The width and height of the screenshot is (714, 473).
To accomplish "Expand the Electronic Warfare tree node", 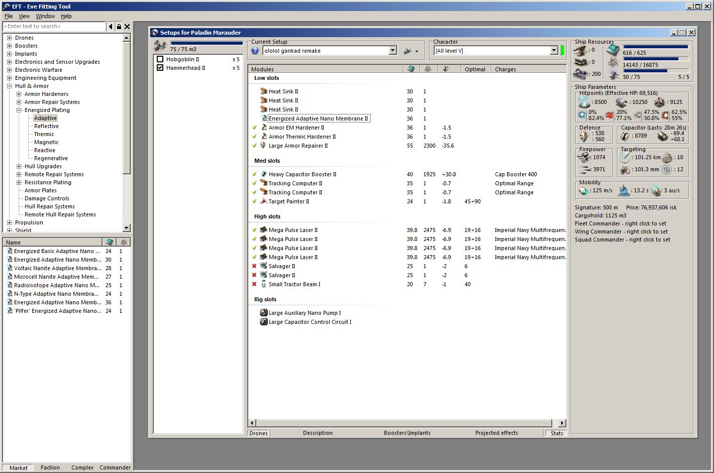I will [x=9, y=70].
